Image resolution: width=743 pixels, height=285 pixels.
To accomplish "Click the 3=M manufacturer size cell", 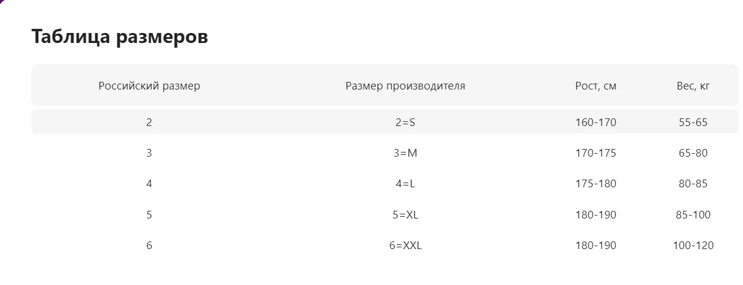I will pos(405,153).
